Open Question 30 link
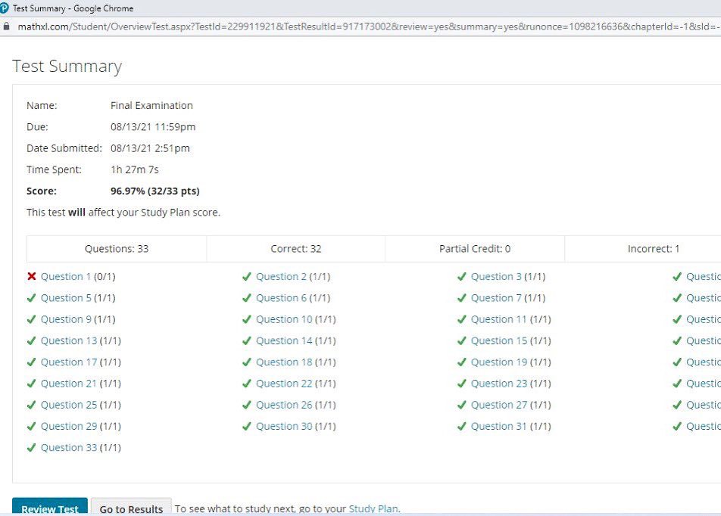 [284, 427]
